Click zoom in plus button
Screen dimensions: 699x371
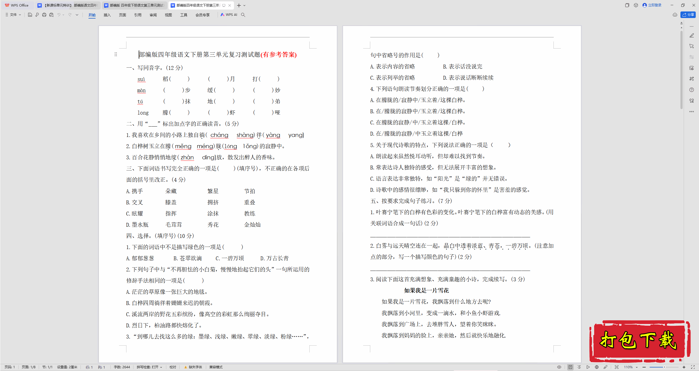(684, 367)
